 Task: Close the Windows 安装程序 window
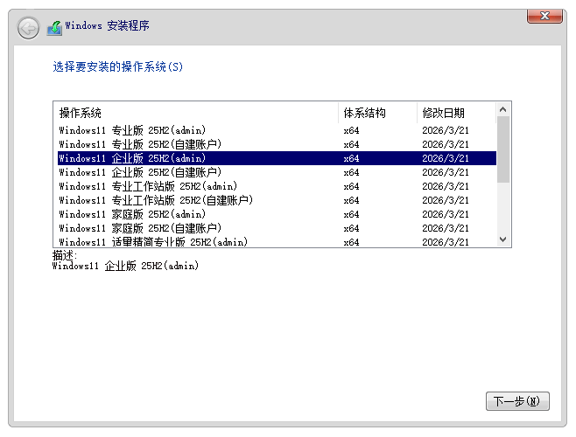pos(544,16)
